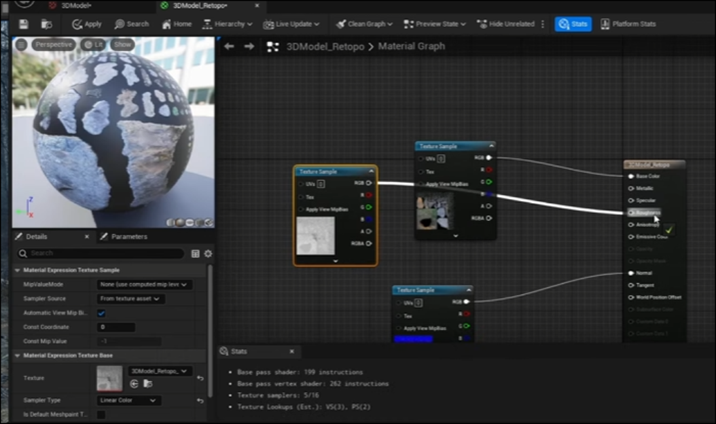Open the Details panel settings gear
Viewport: 716px width, 424px height.
[x=208, y=253]
